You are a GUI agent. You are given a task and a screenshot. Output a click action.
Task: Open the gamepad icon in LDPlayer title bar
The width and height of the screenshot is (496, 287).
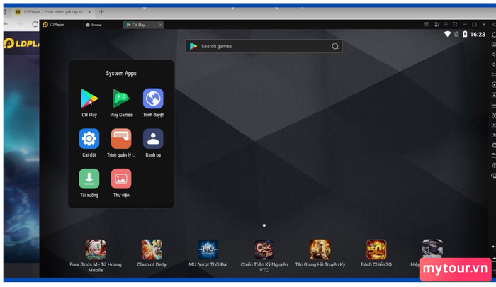coord(427,24)
